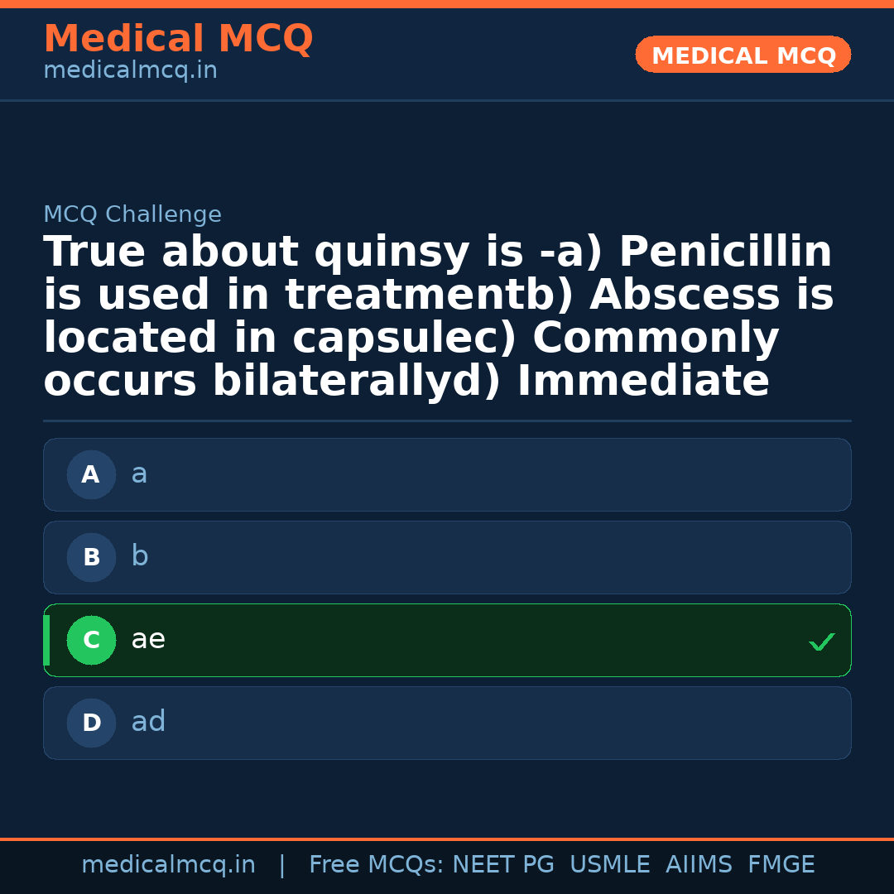Click the circular B badge icon

pyautogui.click(x=91, y=557)
